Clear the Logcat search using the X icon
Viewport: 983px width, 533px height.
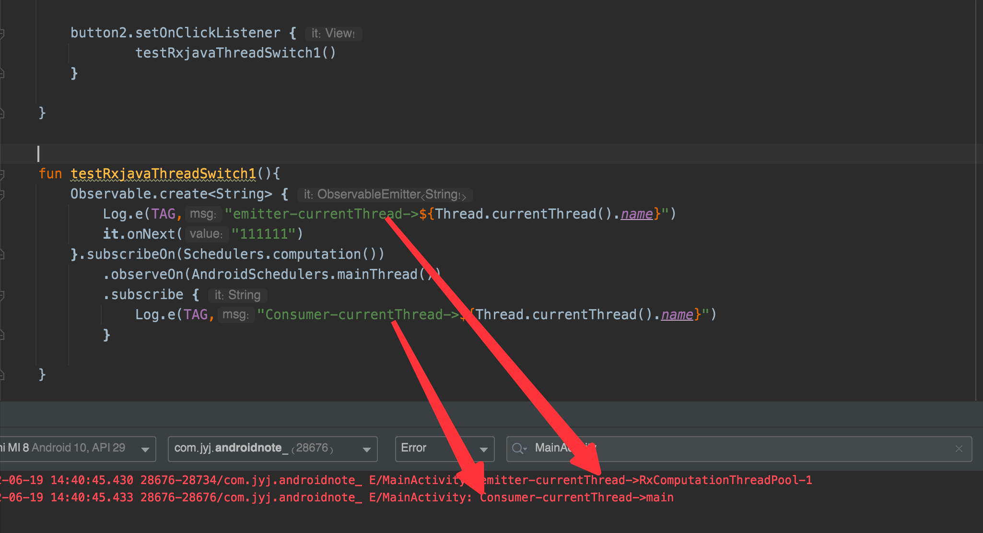coord(959,449)
